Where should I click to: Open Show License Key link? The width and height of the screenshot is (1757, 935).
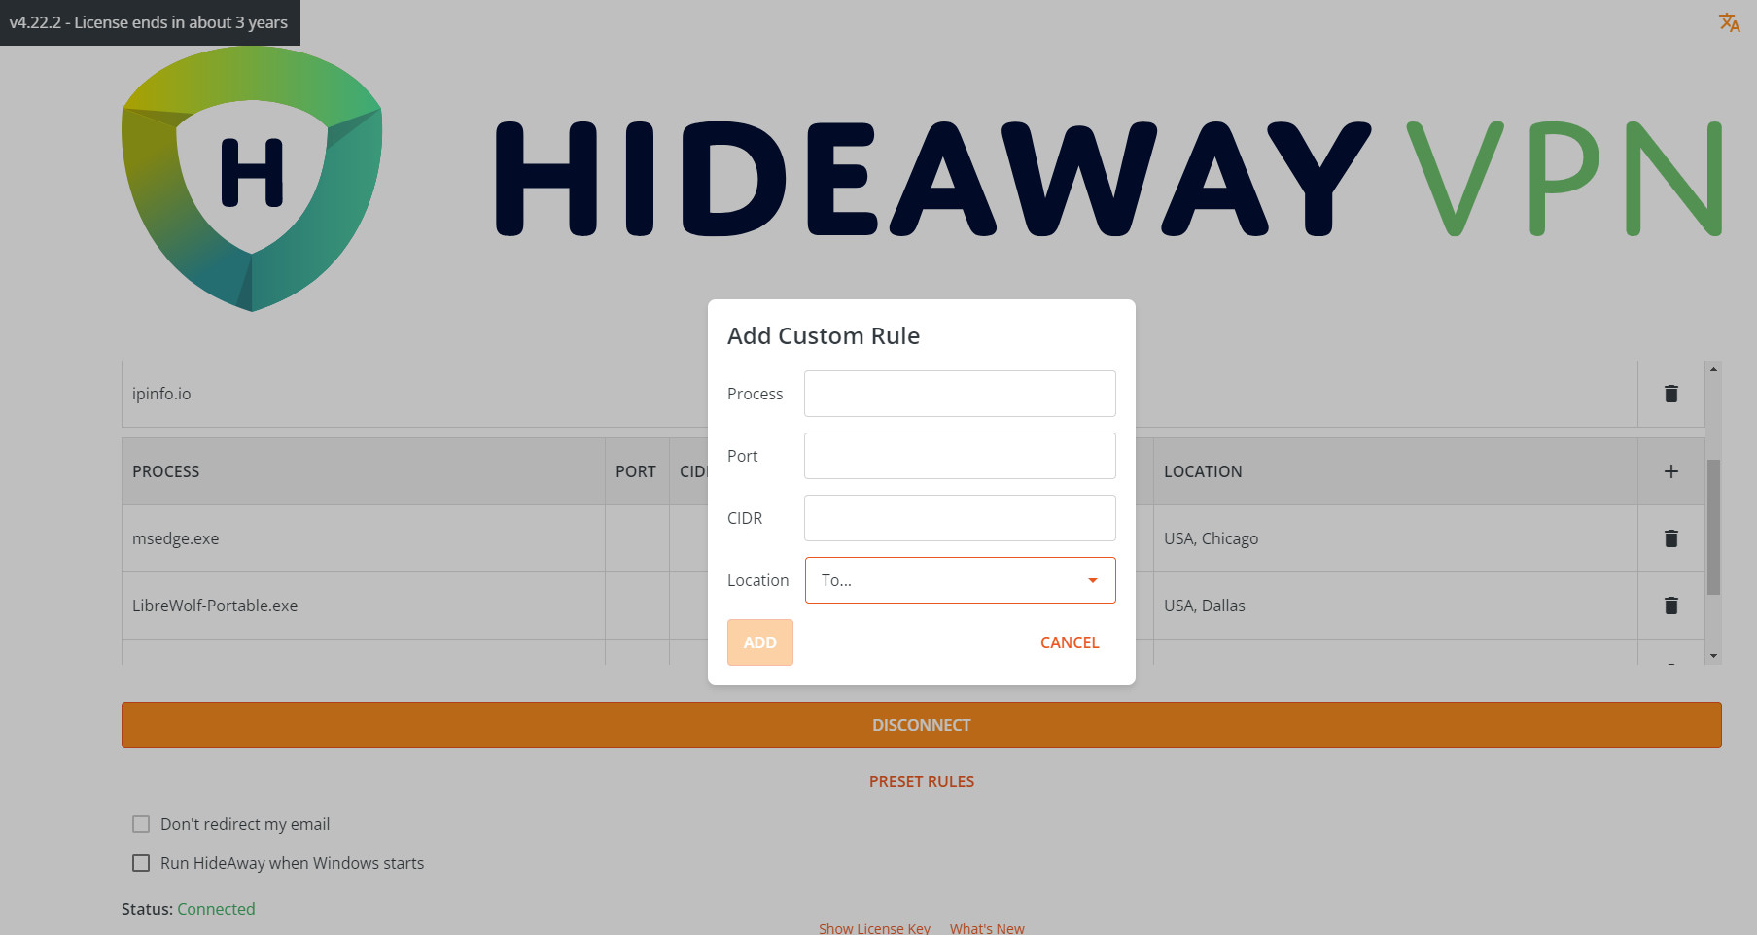tap(874, 928)
